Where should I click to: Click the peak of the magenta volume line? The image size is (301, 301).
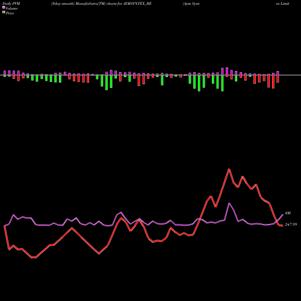(229, 203)
